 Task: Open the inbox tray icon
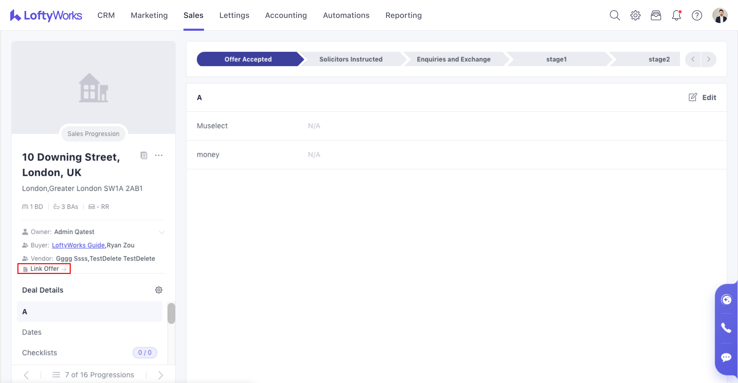656,15
